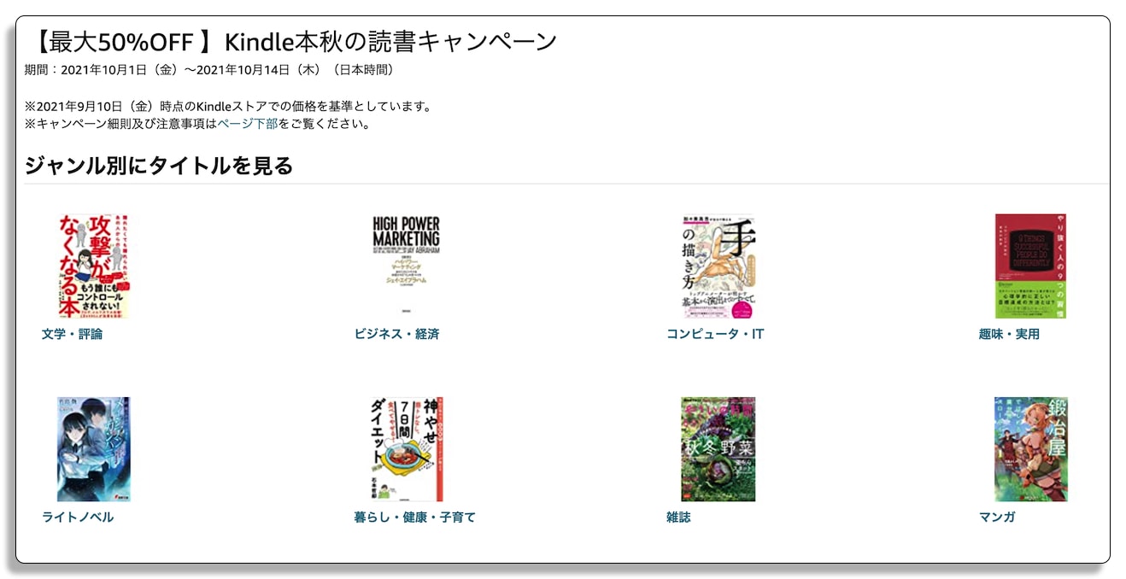
Task: Follow the 趣味・実用 genre link
Action: tap(1009, 334)
